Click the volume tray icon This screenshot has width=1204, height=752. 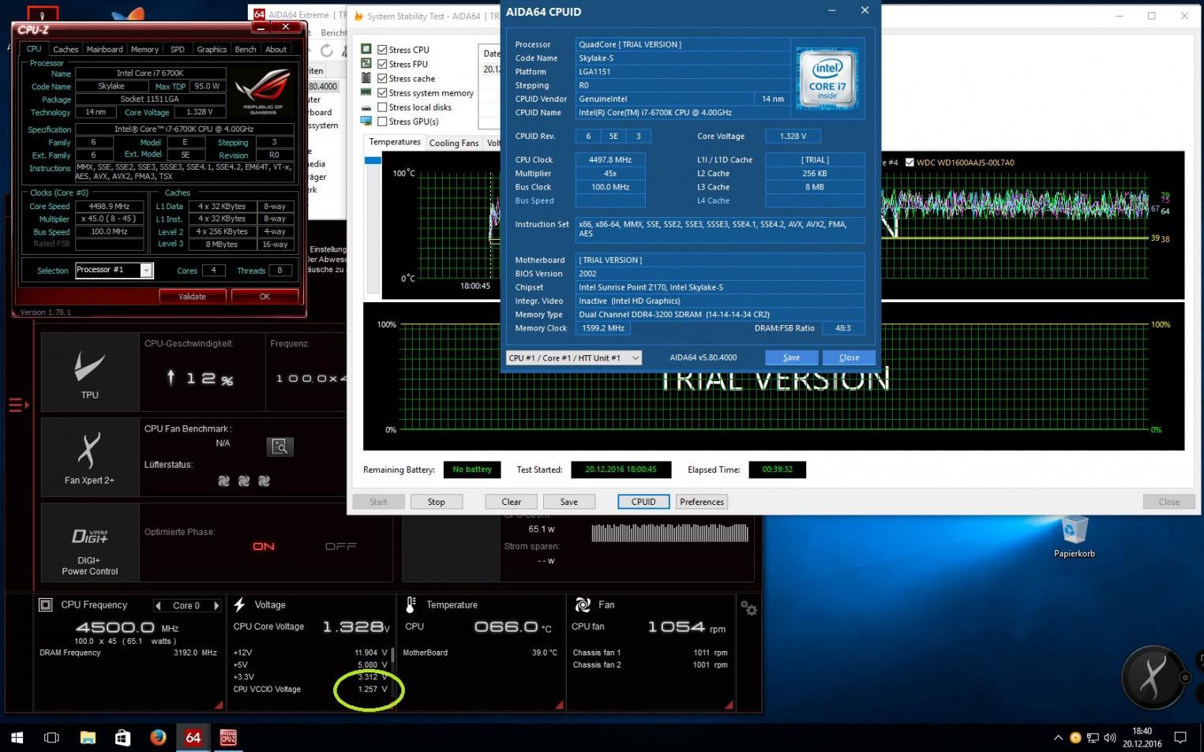tap(1109, 738)
